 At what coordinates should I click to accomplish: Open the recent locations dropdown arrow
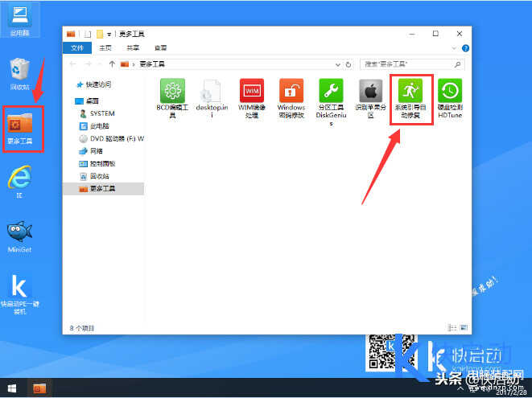pyautogui.click(x=100, y=64)
